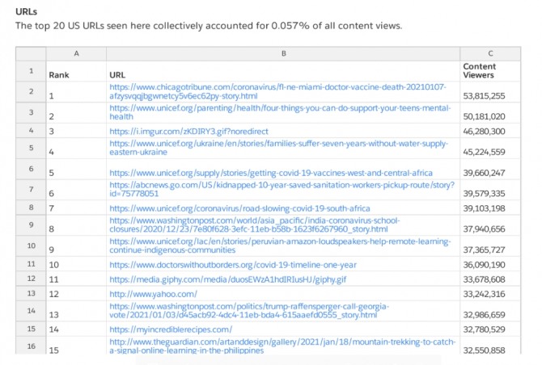
Task: Click the 53,815,255 content viewers cell
Action: (484, 95)
